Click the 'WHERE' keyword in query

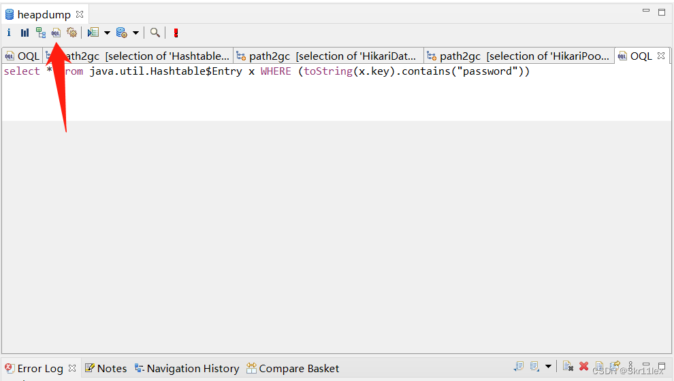(x=276, y=71)
